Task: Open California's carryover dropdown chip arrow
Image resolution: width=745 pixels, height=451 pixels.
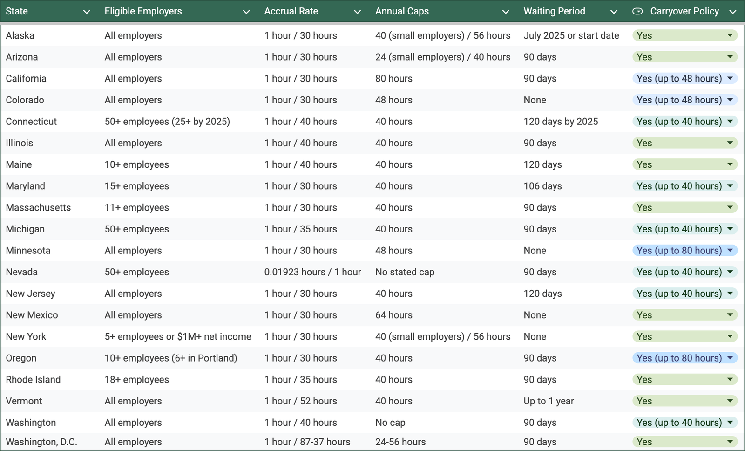Action: tap(730, 78)
